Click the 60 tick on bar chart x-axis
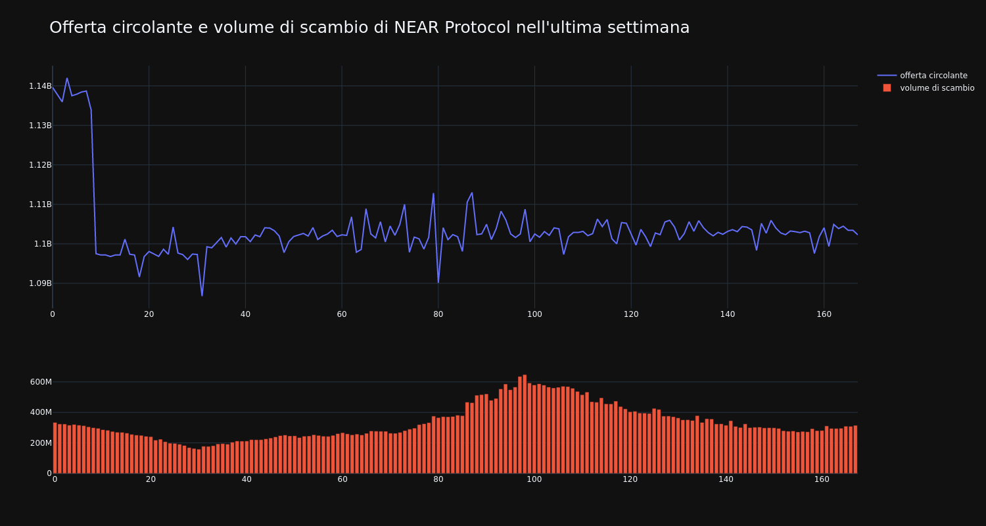 (342, 479)
